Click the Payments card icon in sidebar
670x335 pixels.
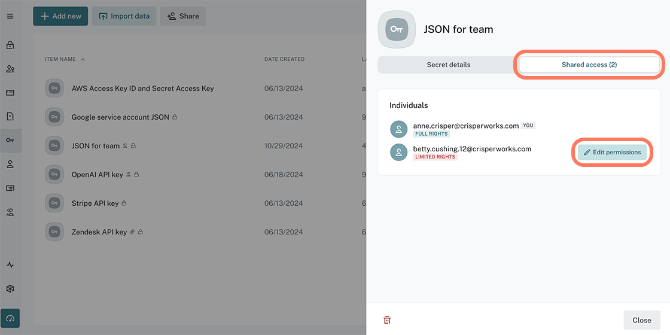click(x=10, y=93)
